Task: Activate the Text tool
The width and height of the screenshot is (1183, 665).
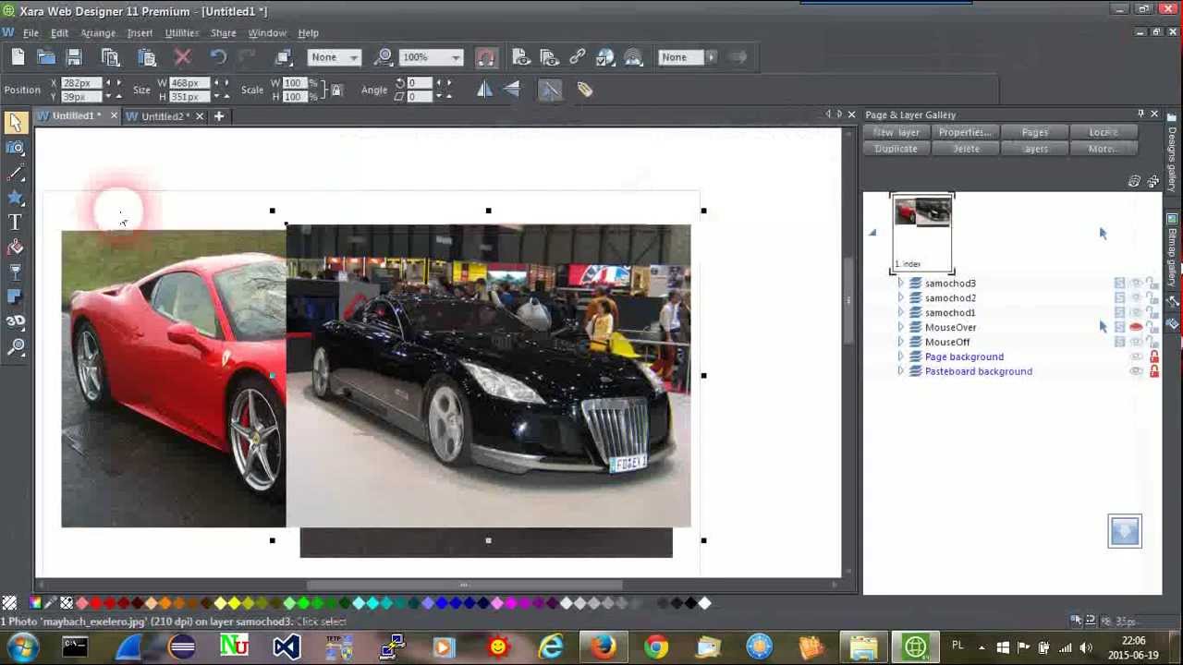Action: (x=15, y=223)
